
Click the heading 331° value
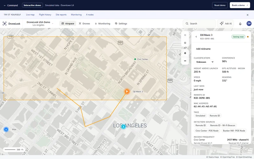click(224, 80)
